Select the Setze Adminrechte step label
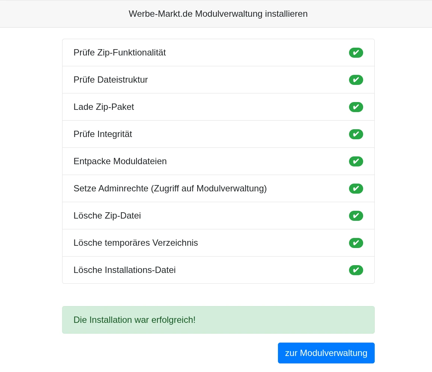This screenshot has width=432, height=372. (x=170, y=188)
